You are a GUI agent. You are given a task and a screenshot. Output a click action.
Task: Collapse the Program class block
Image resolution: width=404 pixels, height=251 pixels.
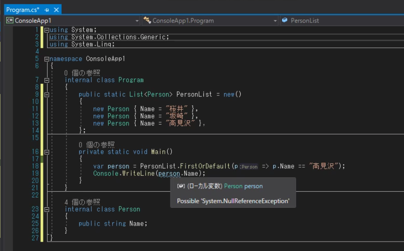pyautogui.click(x=47, y=80)
